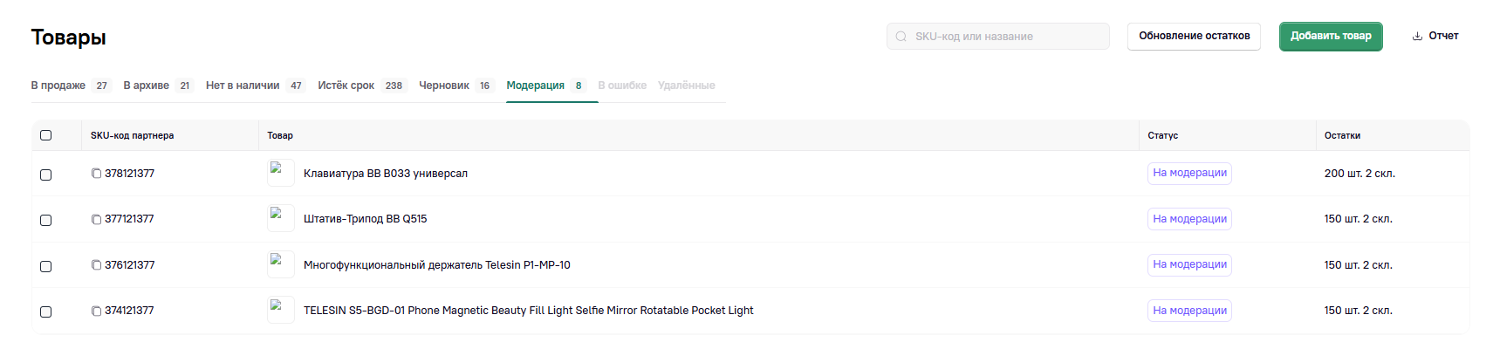This screenshot has width=1493, height=349.
Task: Open thumbnail of Клавиатура BB B033 универсал
Action: tap(280, 173)
